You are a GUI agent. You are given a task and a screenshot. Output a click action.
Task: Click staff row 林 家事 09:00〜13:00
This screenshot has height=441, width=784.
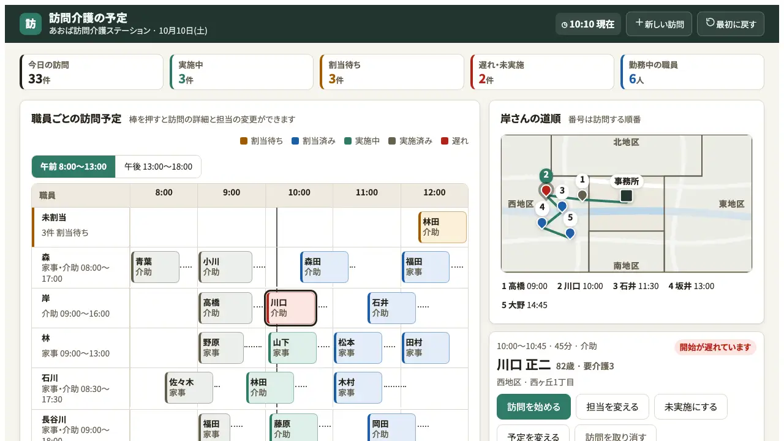pos(81,348)
